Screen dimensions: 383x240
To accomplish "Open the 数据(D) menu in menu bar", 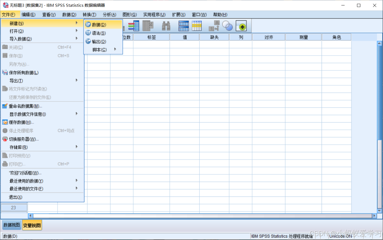I will pyautogui.click(x=69, y=14).
